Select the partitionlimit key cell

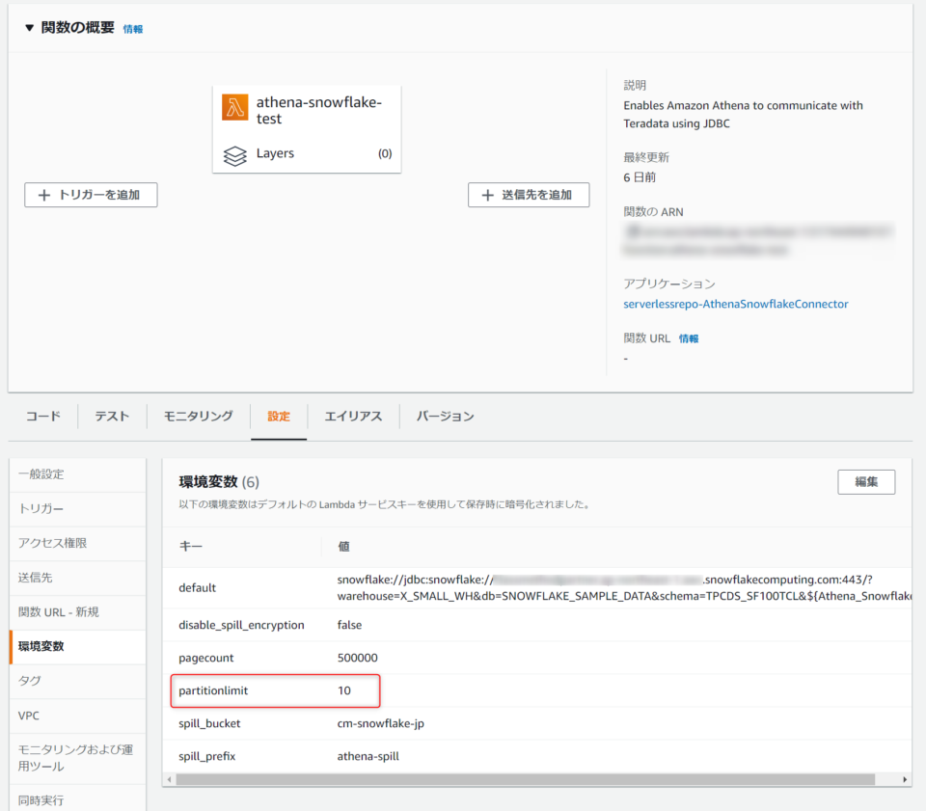pos(213,690)
